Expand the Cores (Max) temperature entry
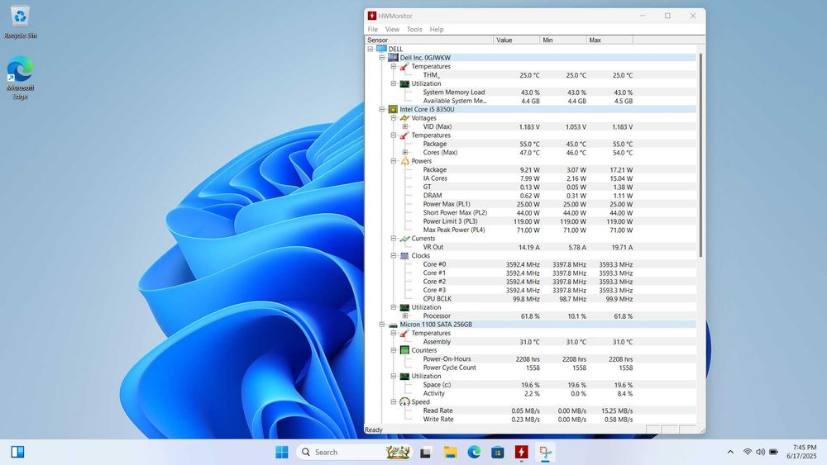 tap(405, 152)
